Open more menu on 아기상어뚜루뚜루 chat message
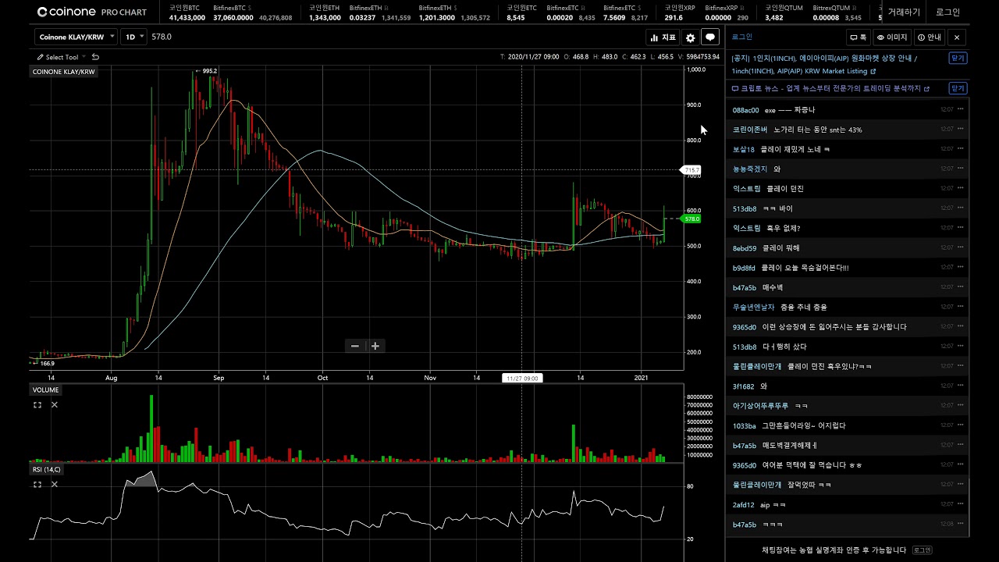 click(961, 406)
